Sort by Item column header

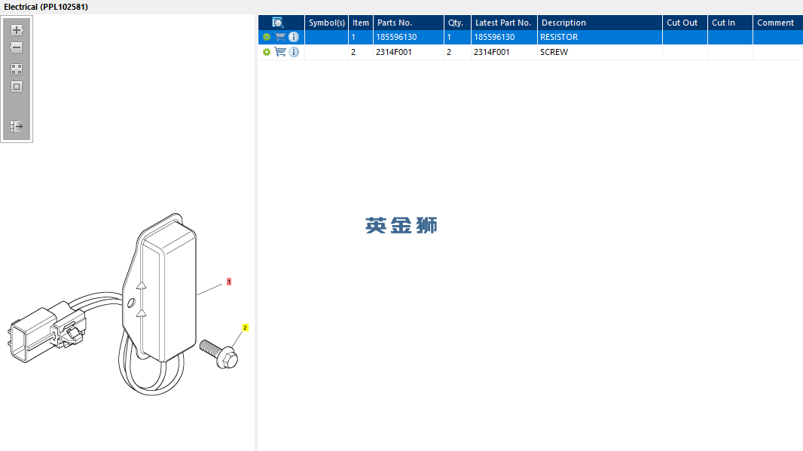pos(361,23)
